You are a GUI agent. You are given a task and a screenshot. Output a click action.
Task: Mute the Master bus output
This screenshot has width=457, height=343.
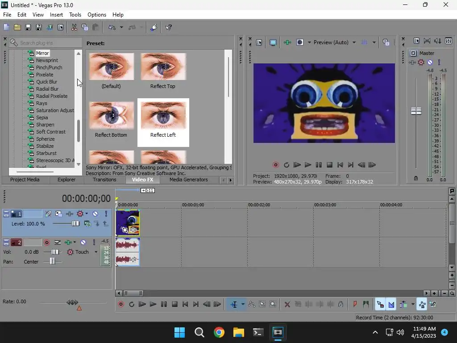430,63
